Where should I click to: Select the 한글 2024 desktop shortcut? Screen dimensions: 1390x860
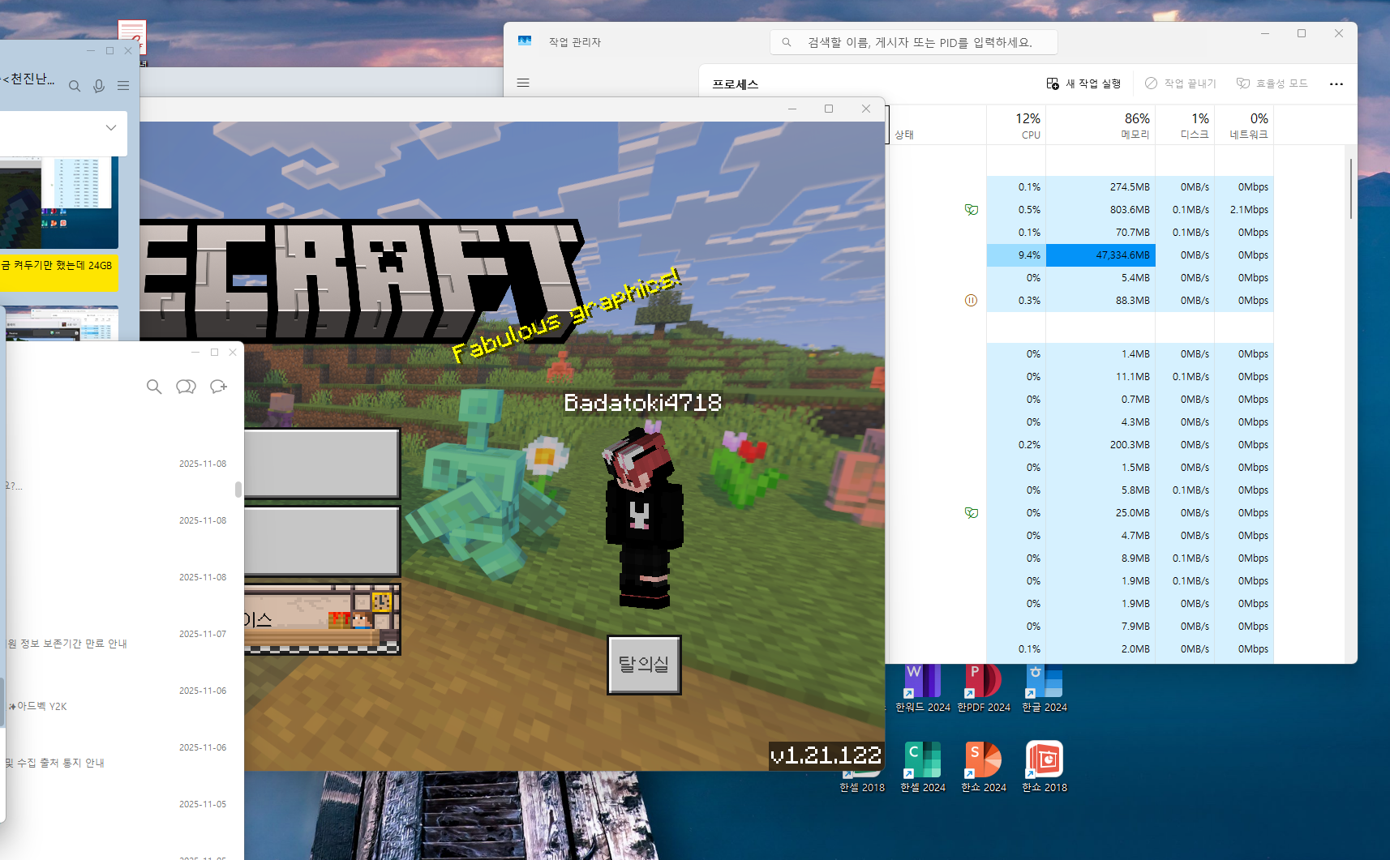tap(1045, 690)
